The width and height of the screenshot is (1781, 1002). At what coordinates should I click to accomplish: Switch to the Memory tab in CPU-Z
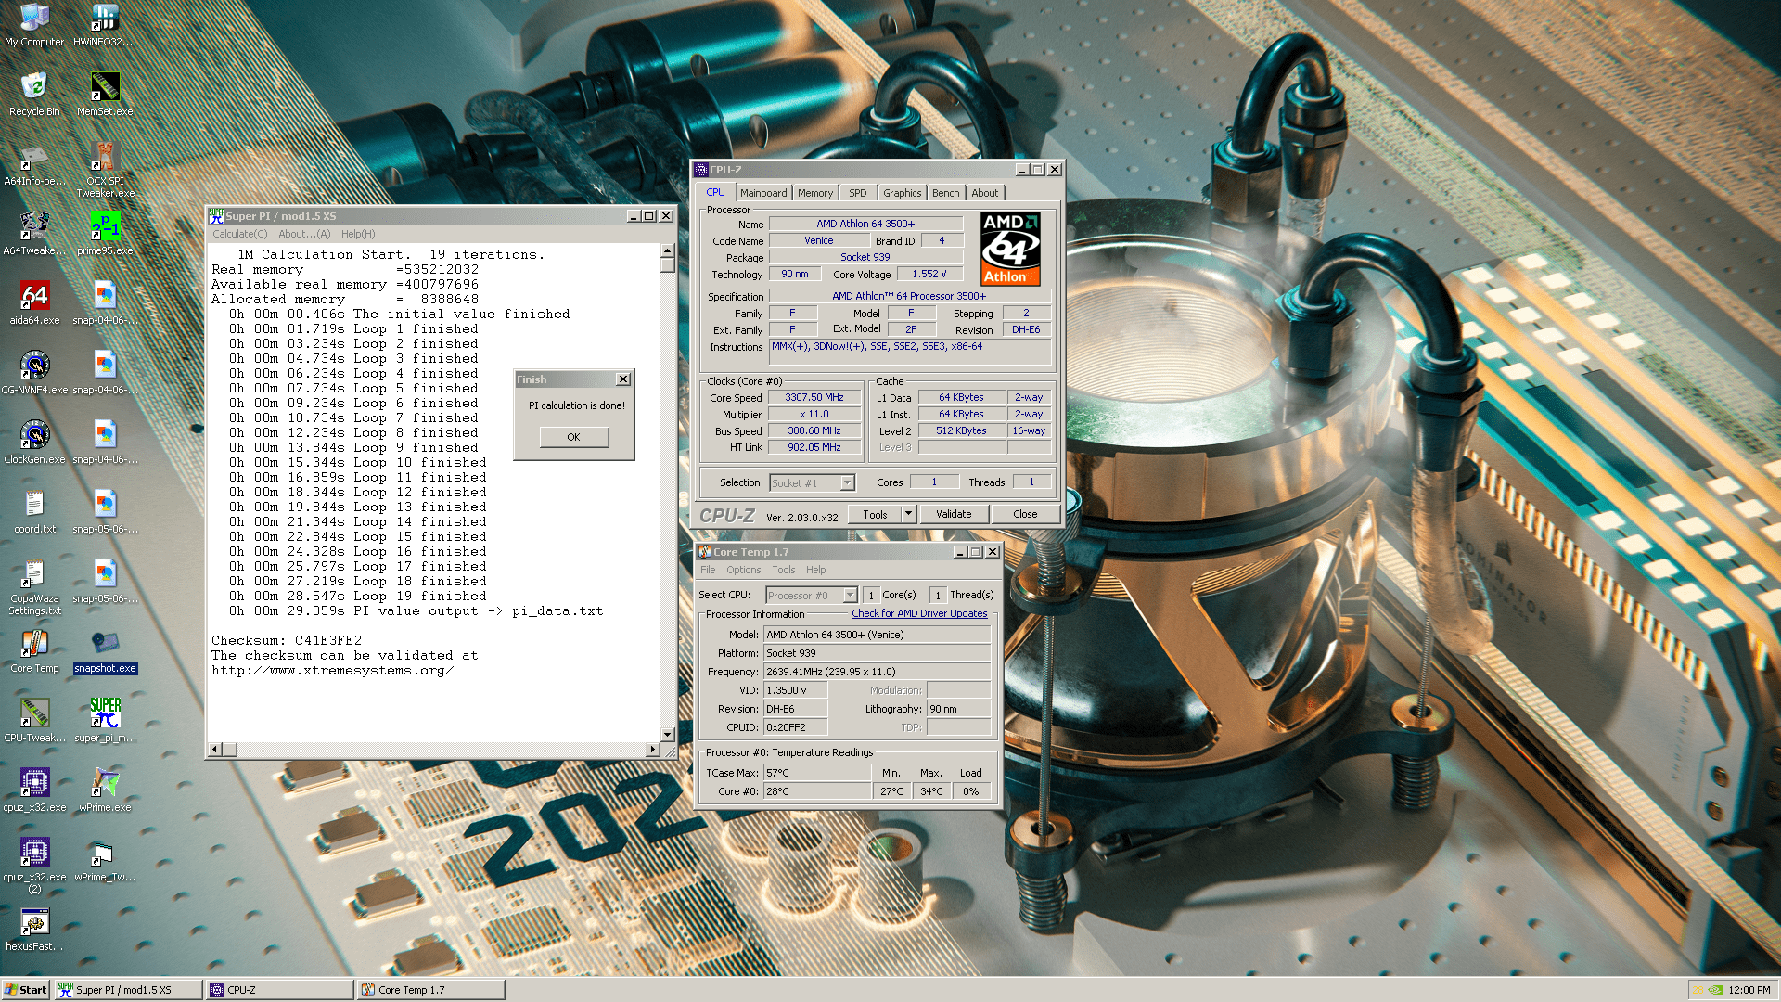click(x=815, y=193)
